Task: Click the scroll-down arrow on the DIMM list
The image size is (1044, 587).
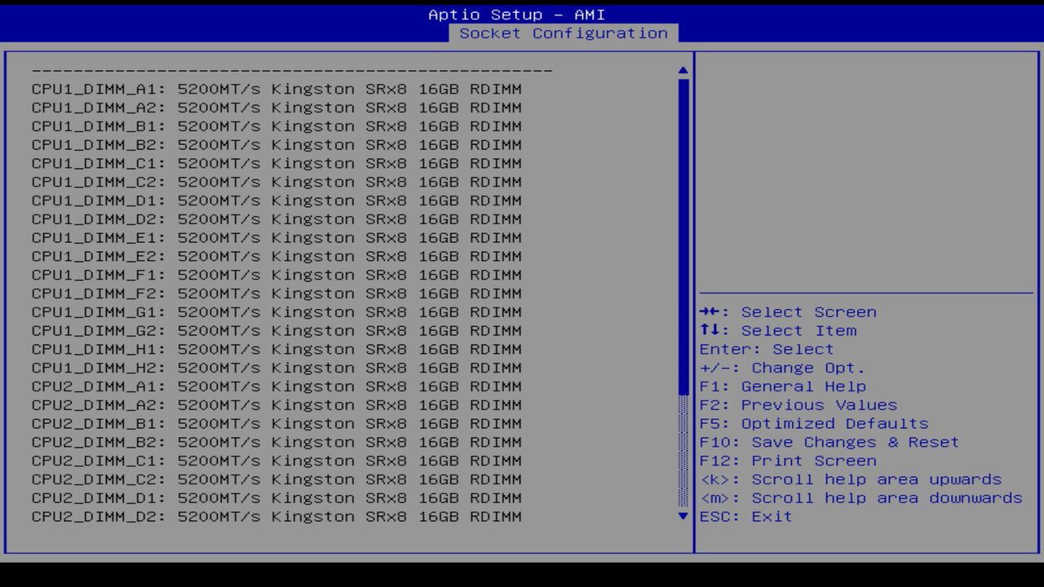Action: [x=682, y=516]
